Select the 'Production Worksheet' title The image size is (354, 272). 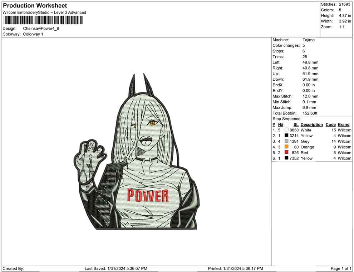click(x=35, y=6)
